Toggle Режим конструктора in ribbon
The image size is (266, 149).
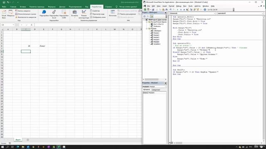point(84,14)
